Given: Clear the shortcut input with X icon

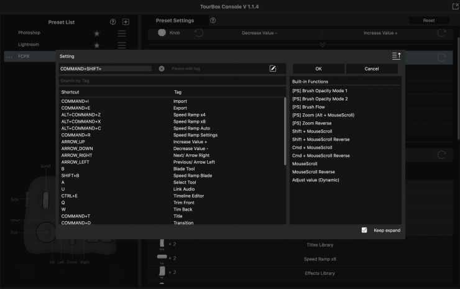Looking at the screenshot, I should (x=162, y=69).
